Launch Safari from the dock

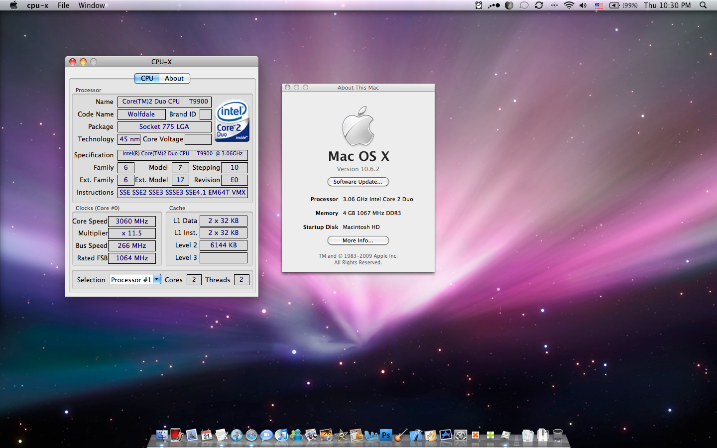(x=251, y=436)
